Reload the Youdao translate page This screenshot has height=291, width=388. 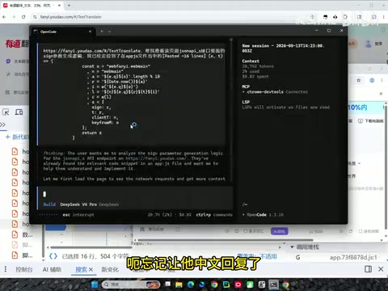23,17
